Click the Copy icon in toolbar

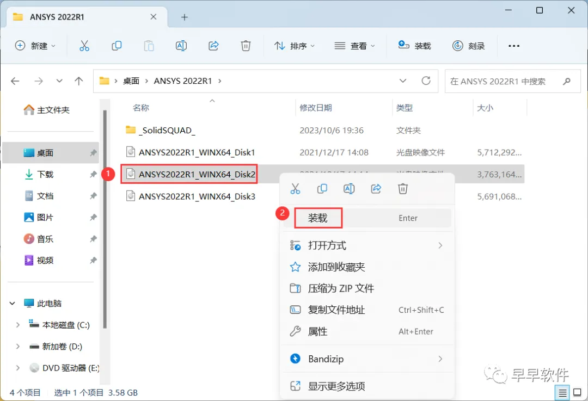[117, 46]
